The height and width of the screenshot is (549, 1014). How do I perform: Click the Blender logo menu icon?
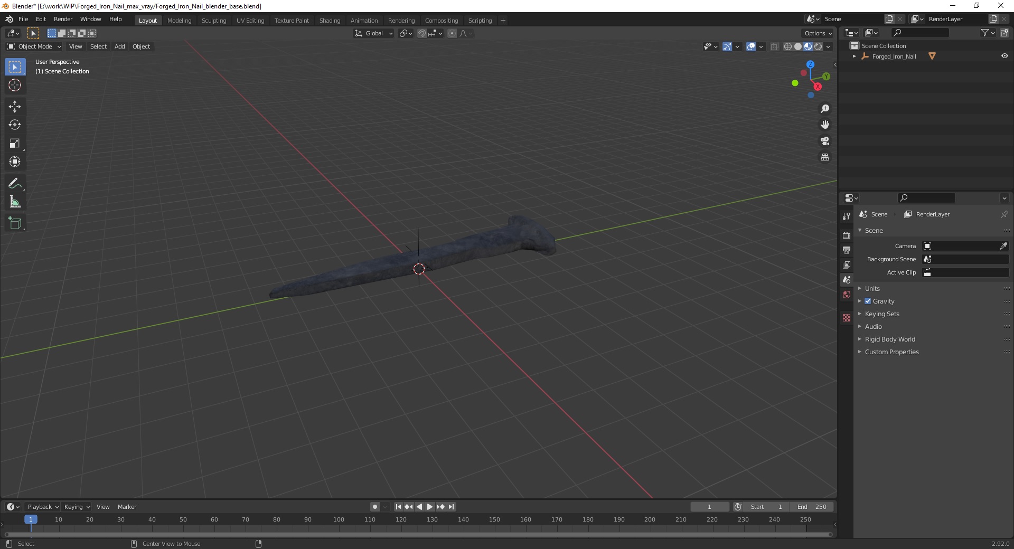[x=9, y=19]
